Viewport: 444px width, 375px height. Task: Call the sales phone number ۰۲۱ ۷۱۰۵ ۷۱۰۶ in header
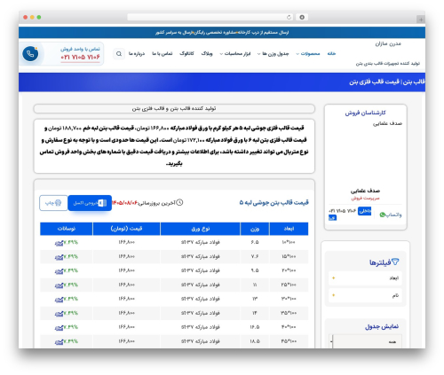(x=80, y=57)
